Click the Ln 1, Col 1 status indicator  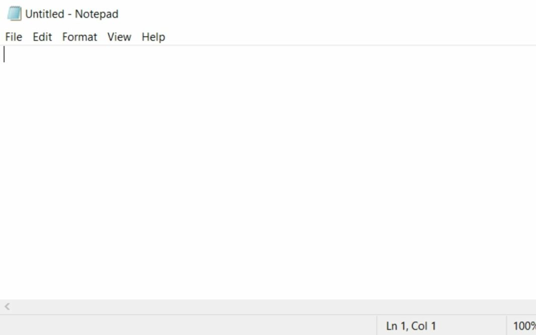point(411,326)
